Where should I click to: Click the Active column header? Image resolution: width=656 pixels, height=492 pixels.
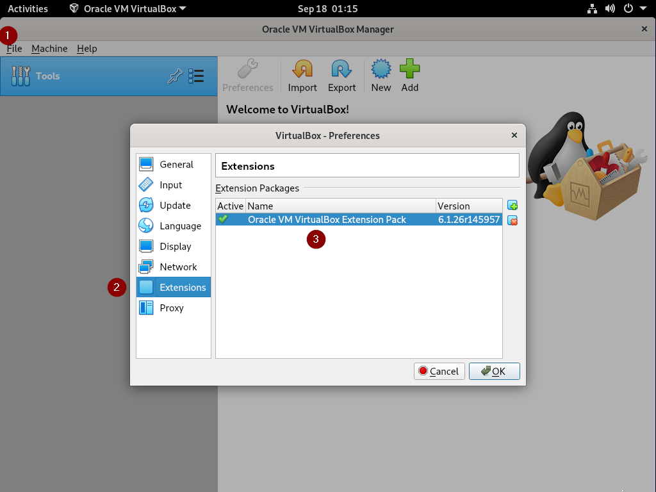click(x=231, y=206)
